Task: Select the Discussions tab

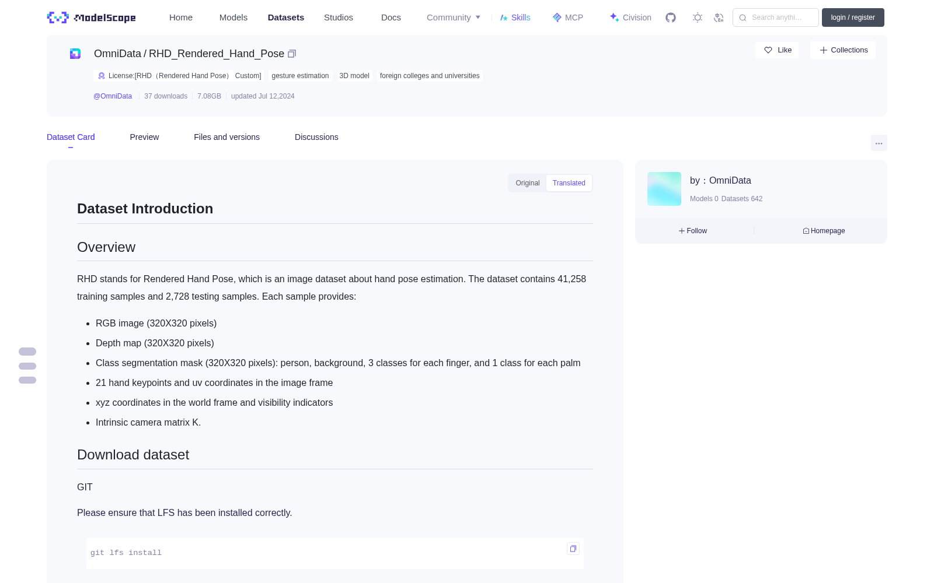Action: (x=316, y=137)
